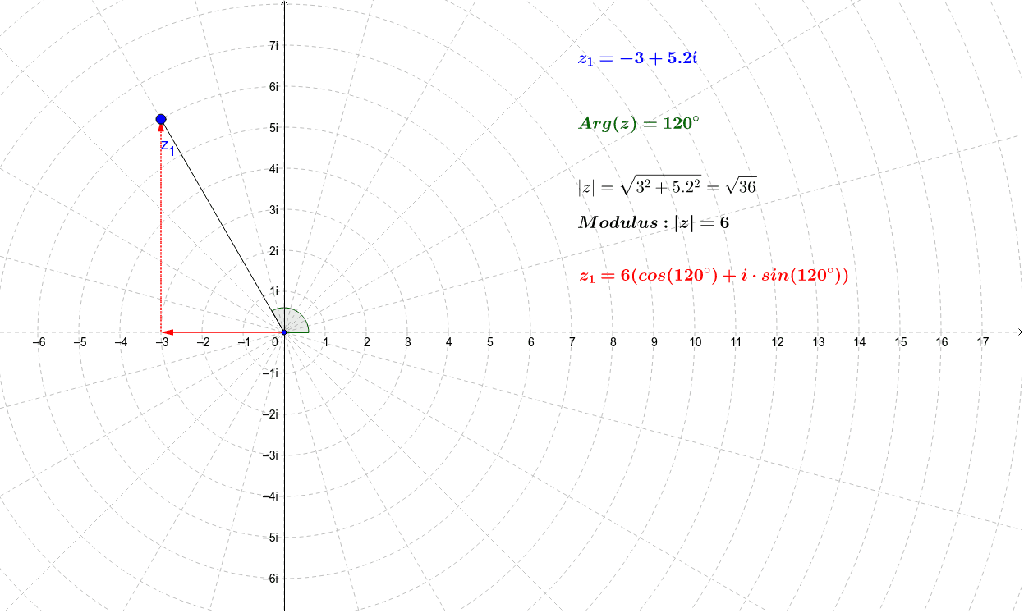Click the red horizontal arrow to -3
This screenshot has height=613, width=1024.
pos(223,332)
